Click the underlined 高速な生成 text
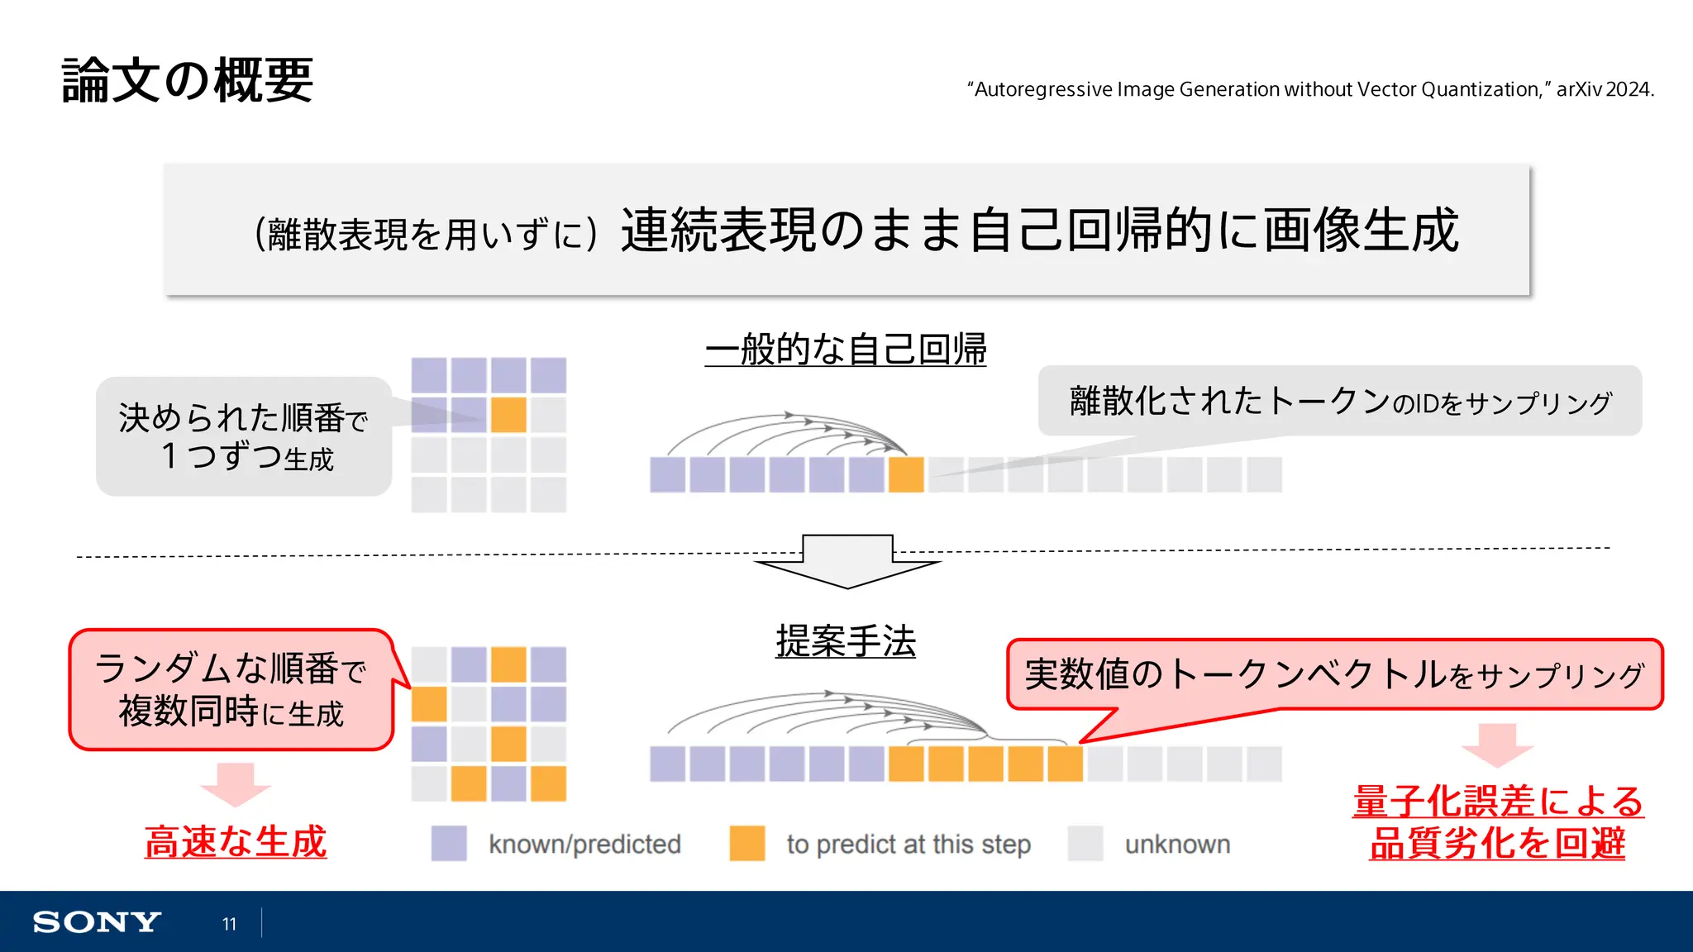 click(236, 842)
